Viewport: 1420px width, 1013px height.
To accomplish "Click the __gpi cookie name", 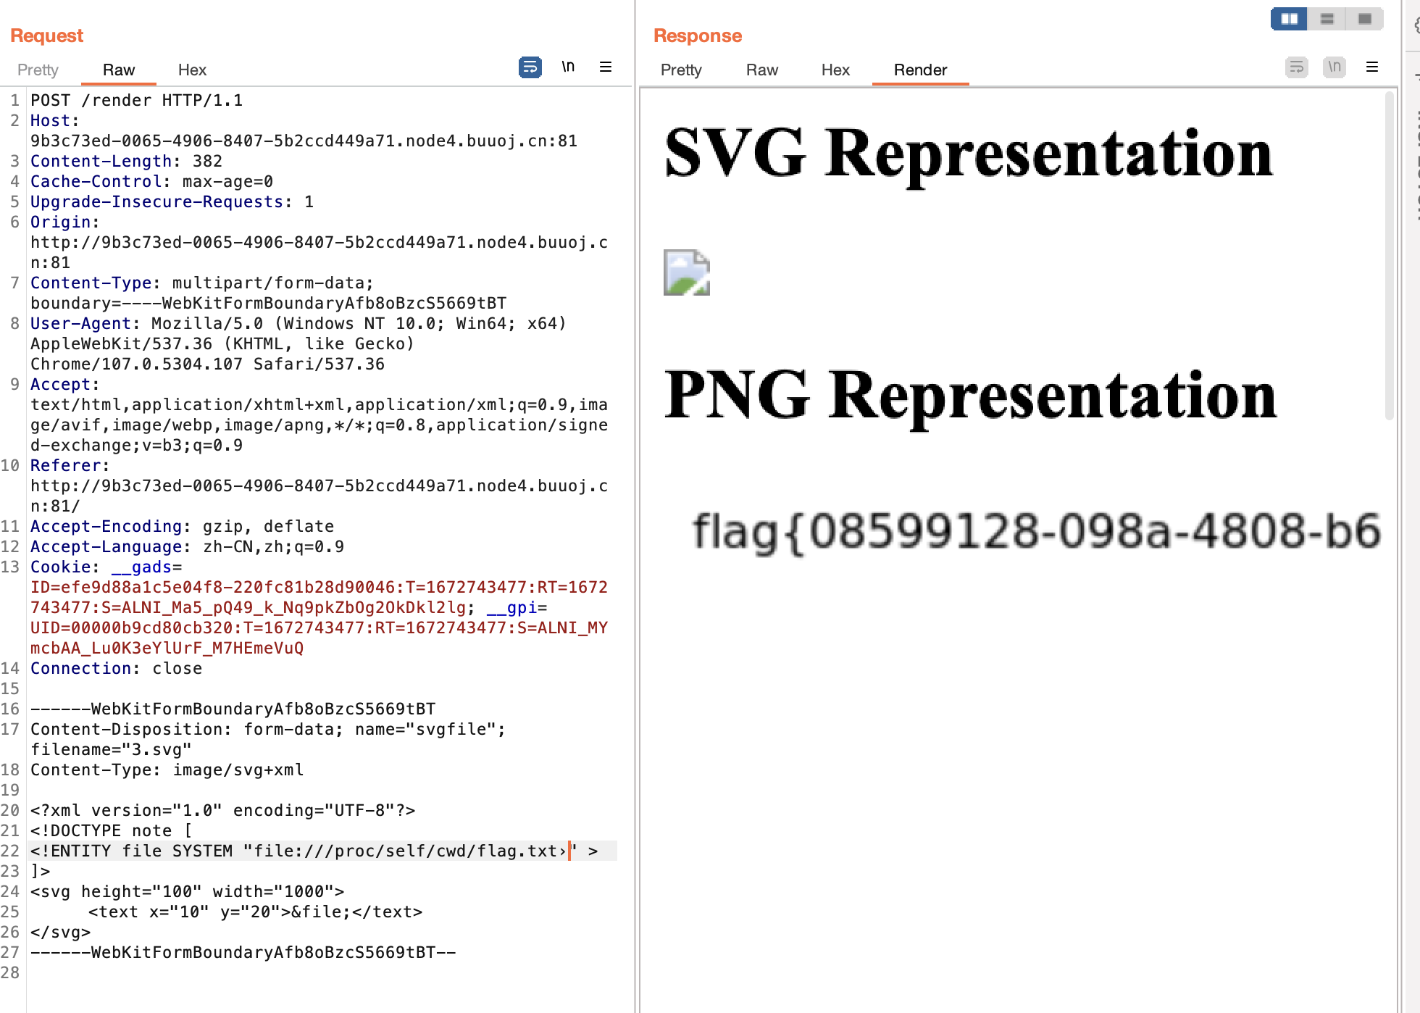I will [512, 607].
